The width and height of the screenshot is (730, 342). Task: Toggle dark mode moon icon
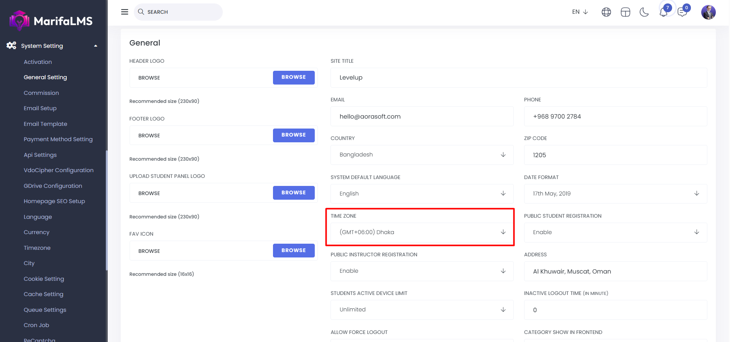pos(644,12)
